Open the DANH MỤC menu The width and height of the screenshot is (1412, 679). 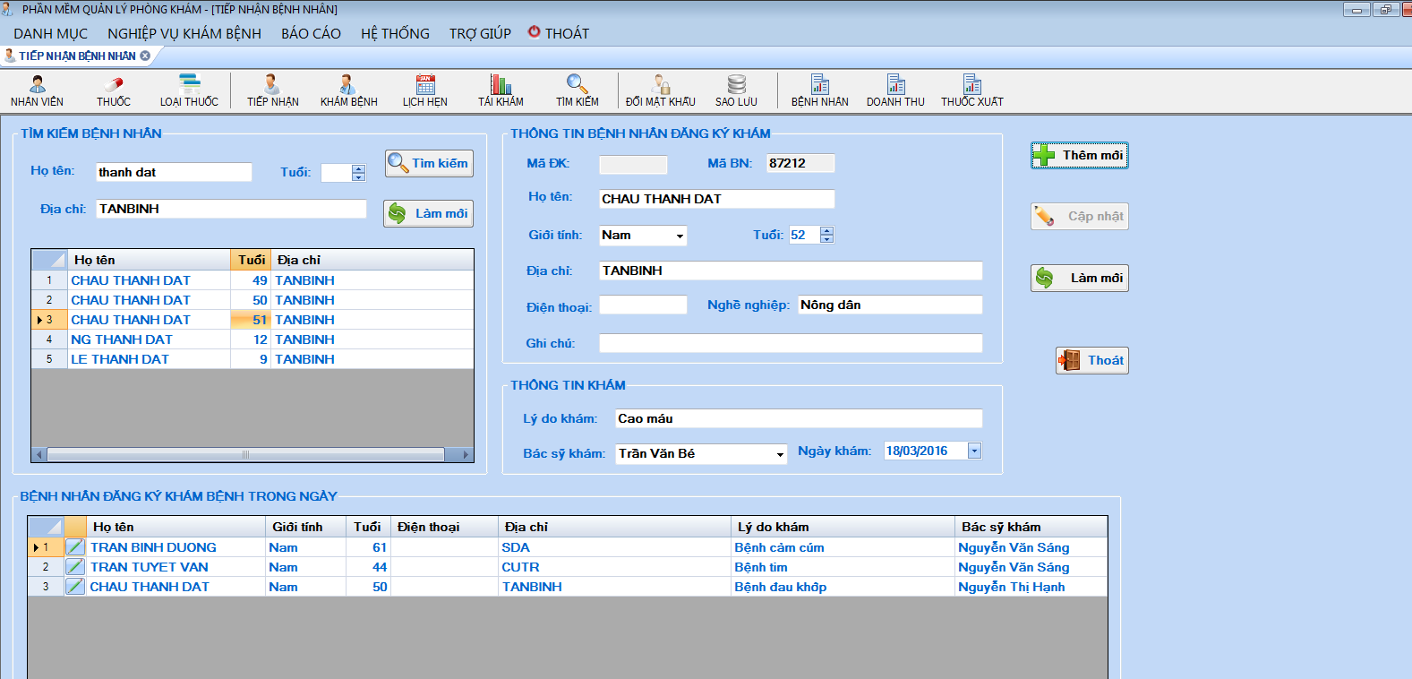51,33
